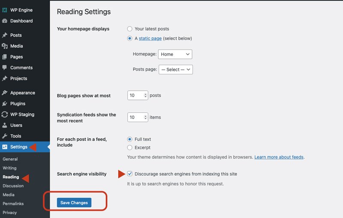This screenshot has height=218, width=343.
Task: Open the Homepage dropdown set to Home
Action: [175, 54]
